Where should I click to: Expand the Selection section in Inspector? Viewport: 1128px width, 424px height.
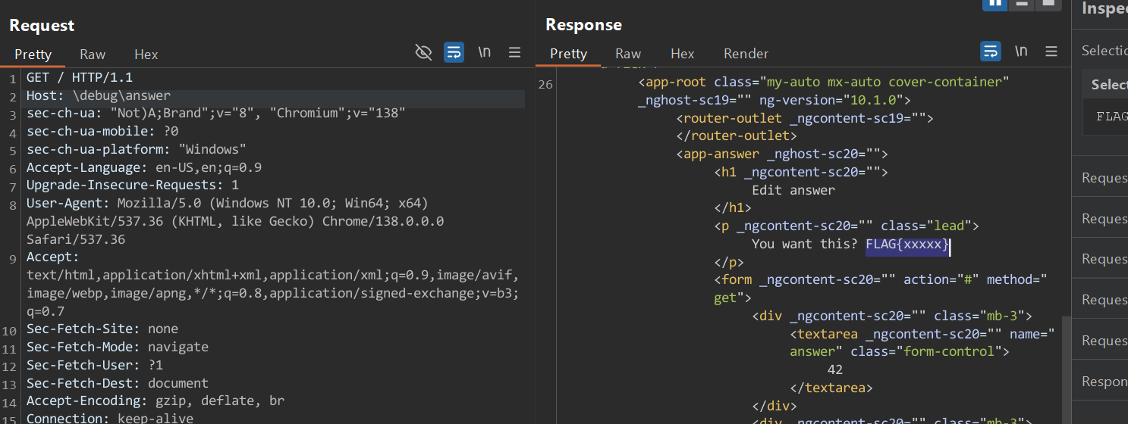click(x=1104, y=51)
